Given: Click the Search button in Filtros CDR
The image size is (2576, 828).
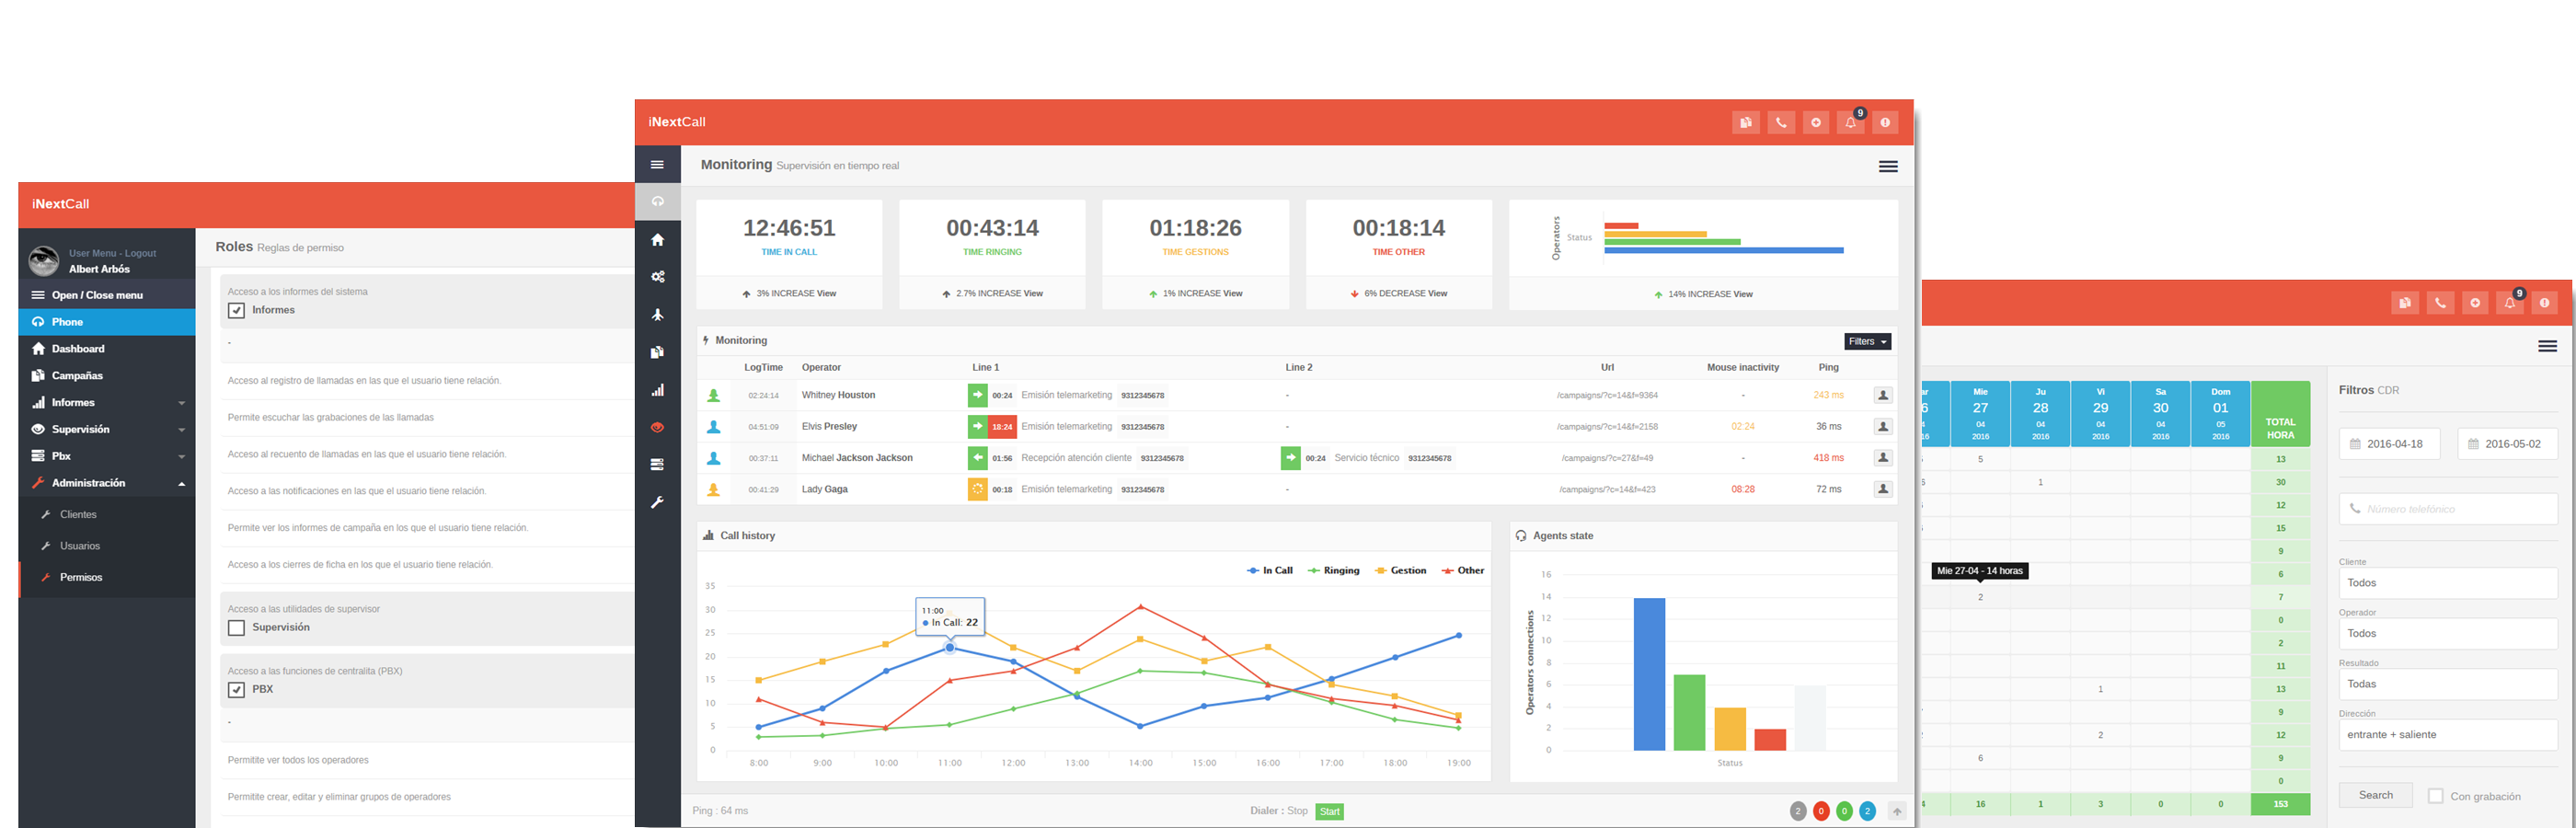Looking at the screenshot, I should pyautogui.click(x=2375, y=796).
